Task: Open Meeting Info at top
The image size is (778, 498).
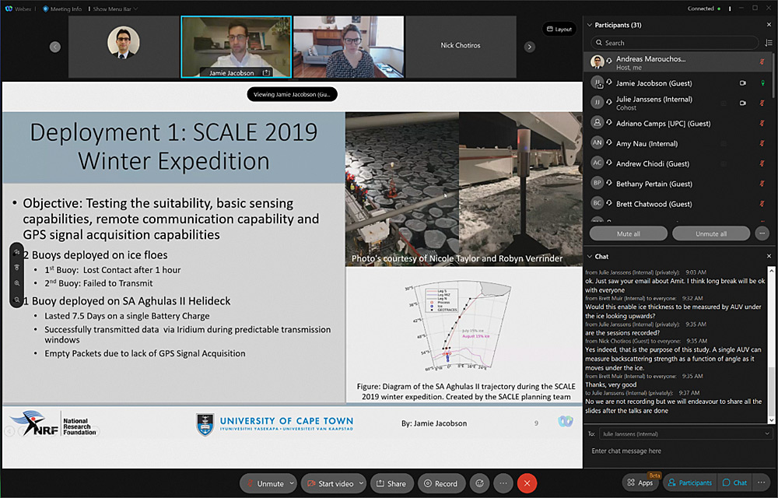Action: pos(62,9)
